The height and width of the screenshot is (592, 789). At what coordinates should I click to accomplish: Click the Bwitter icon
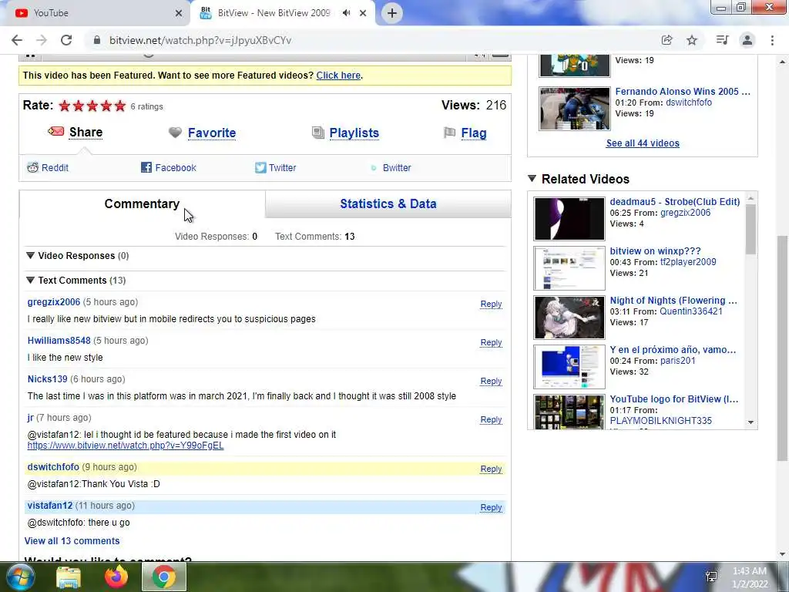[374, 168]
